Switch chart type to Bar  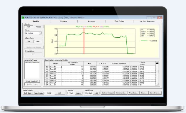[29, 41]
